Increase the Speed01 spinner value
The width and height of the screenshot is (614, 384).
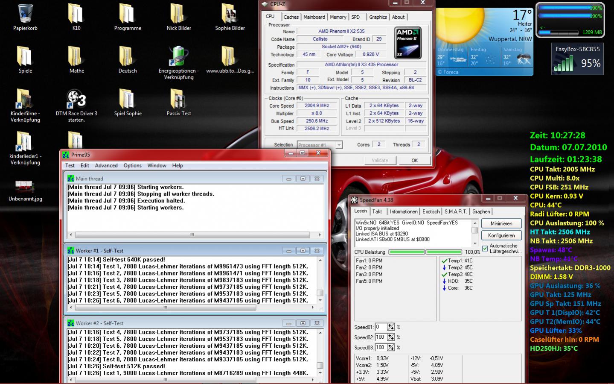tap(390, 325)
